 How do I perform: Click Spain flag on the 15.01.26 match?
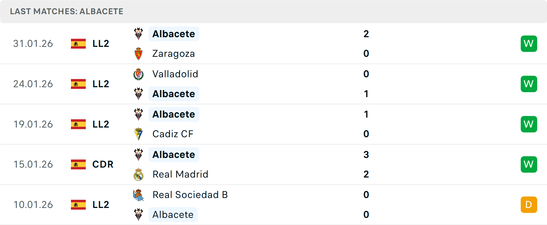coord(78,164)
